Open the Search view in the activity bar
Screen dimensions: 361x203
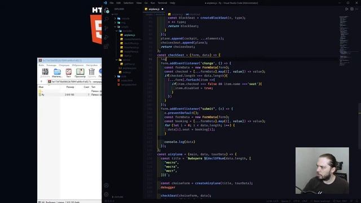[x=107, y=19]
